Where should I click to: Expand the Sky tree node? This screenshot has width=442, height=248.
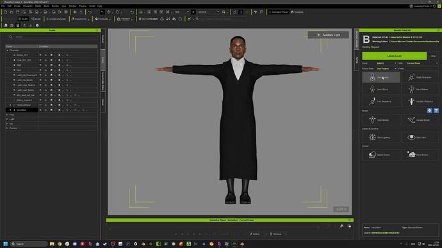coord(7,124)
